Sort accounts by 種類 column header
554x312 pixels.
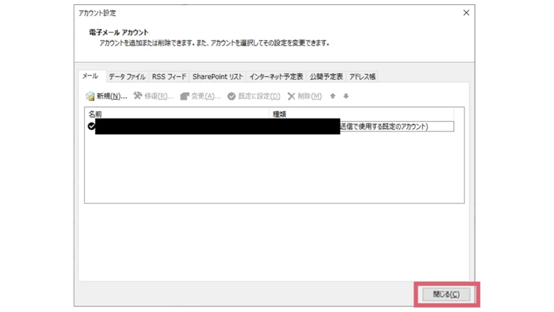pos(361,114)
